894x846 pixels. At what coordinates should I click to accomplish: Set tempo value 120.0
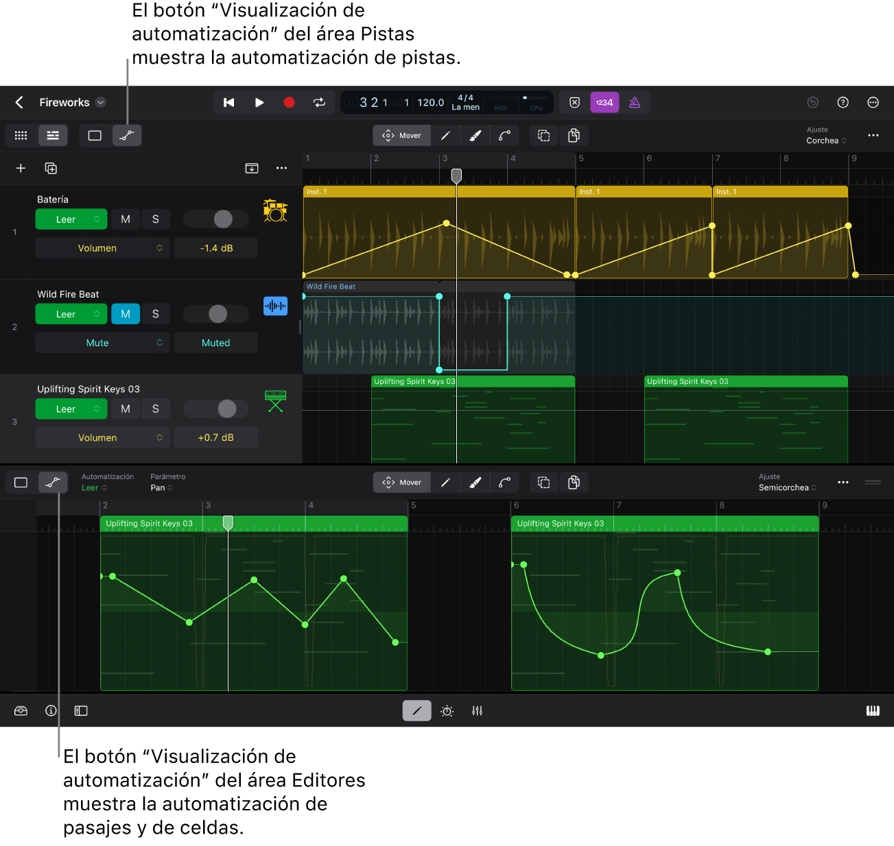tap(431, 102)
